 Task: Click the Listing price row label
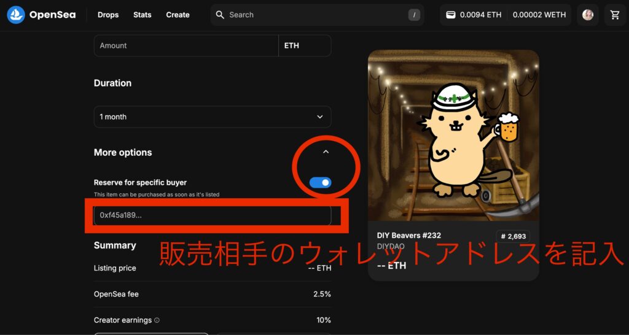click(x=115, y=268)
